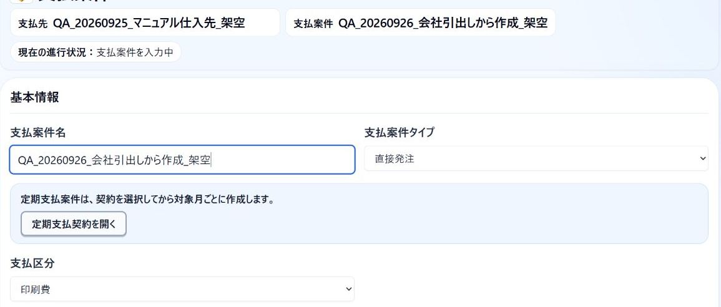Click the 支払区分 field label
721x307 pixels.
point(32,263)
